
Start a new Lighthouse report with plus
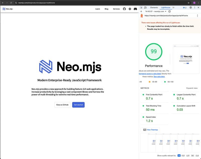pyautogui.click(x=141, y=11)
